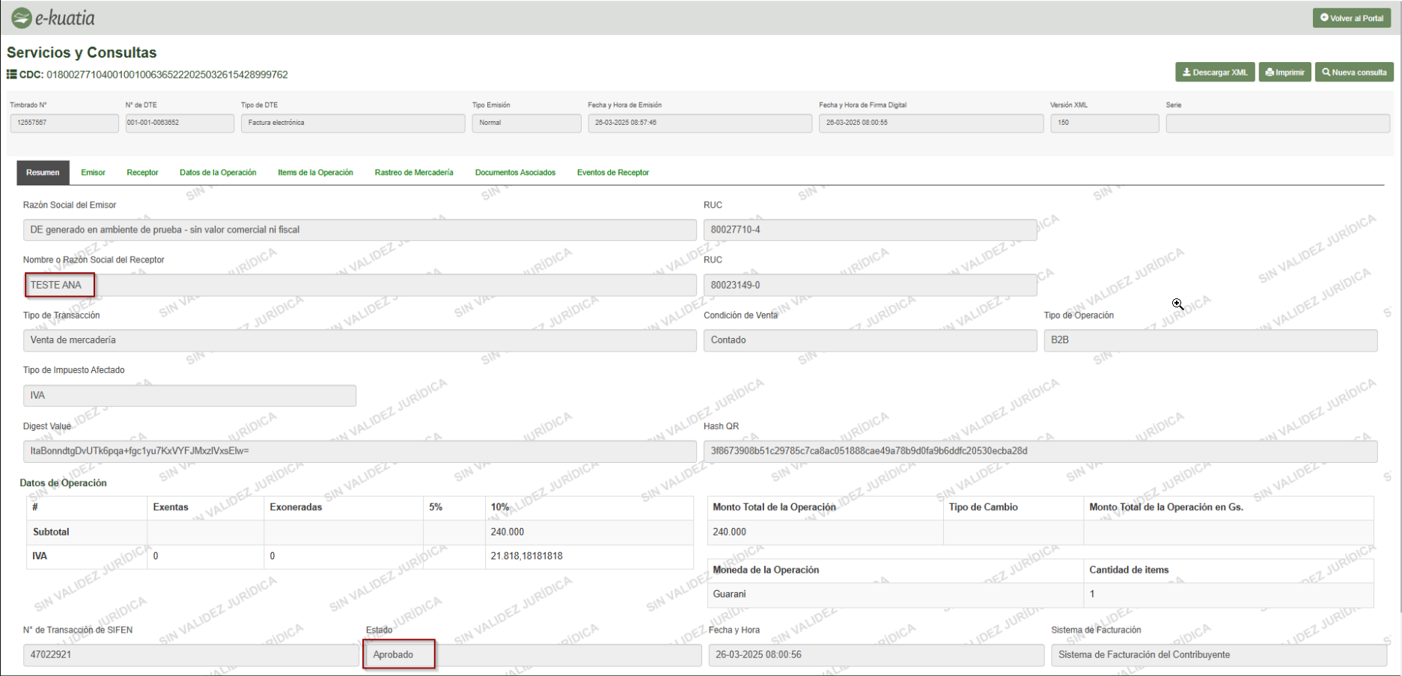Click Condición de Venta field Contado
Viewport: 1402px width, 676px height.
pos(870,340)
